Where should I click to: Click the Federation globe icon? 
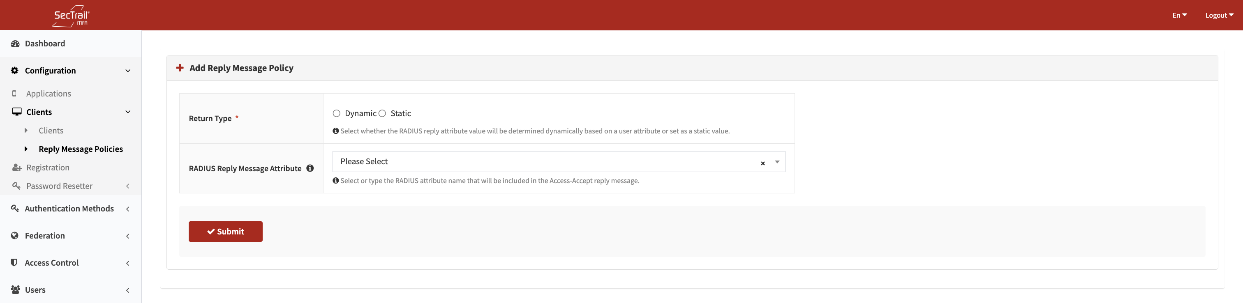[15, 236]
